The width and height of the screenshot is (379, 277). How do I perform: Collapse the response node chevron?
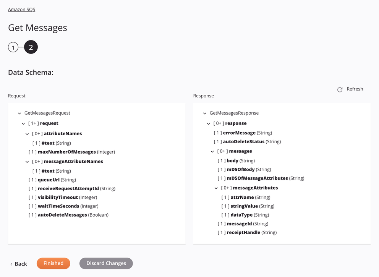point(209,124)
